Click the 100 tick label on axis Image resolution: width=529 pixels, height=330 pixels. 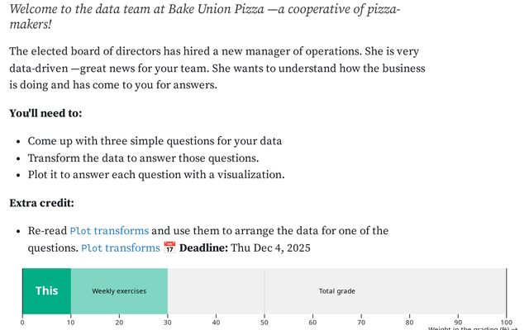click(x=506, y=322)
